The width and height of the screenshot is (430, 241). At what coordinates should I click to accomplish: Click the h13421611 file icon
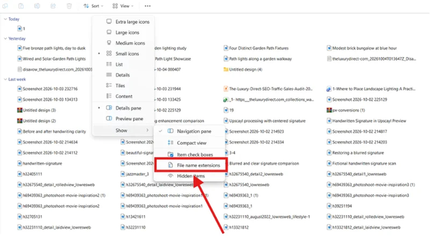pos(123,217)
